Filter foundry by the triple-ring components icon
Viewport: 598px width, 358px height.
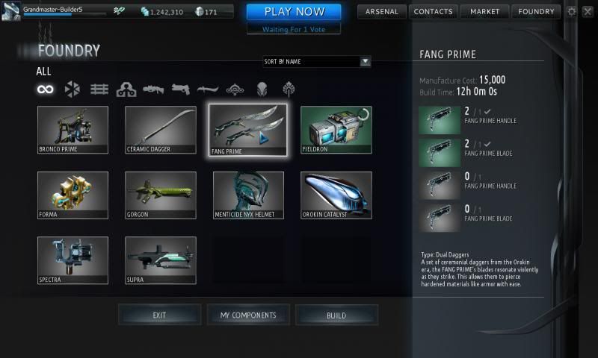click(x=126, y=89)
